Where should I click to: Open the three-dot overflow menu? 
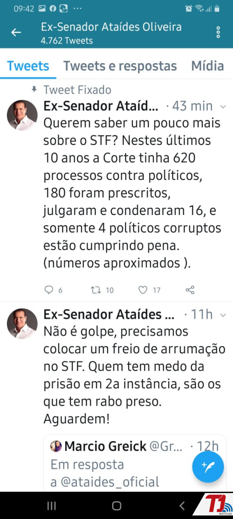(x=218, y=32)
